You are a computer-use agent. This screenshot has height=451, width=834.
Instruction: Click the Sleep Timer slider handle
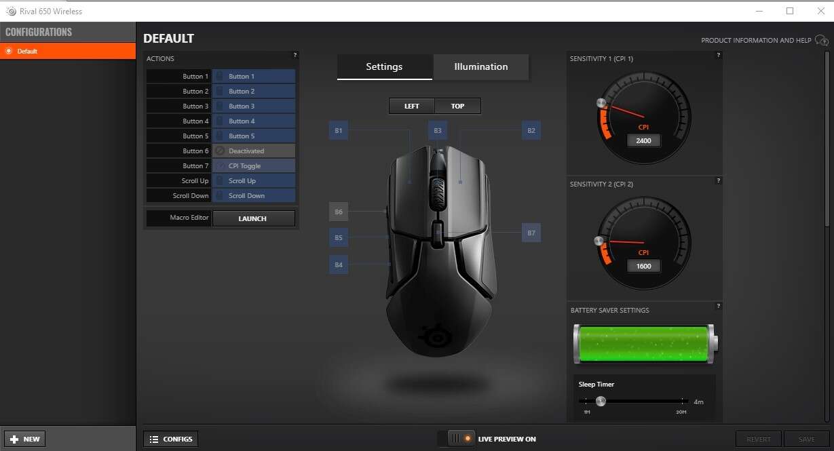click(601, 401)
